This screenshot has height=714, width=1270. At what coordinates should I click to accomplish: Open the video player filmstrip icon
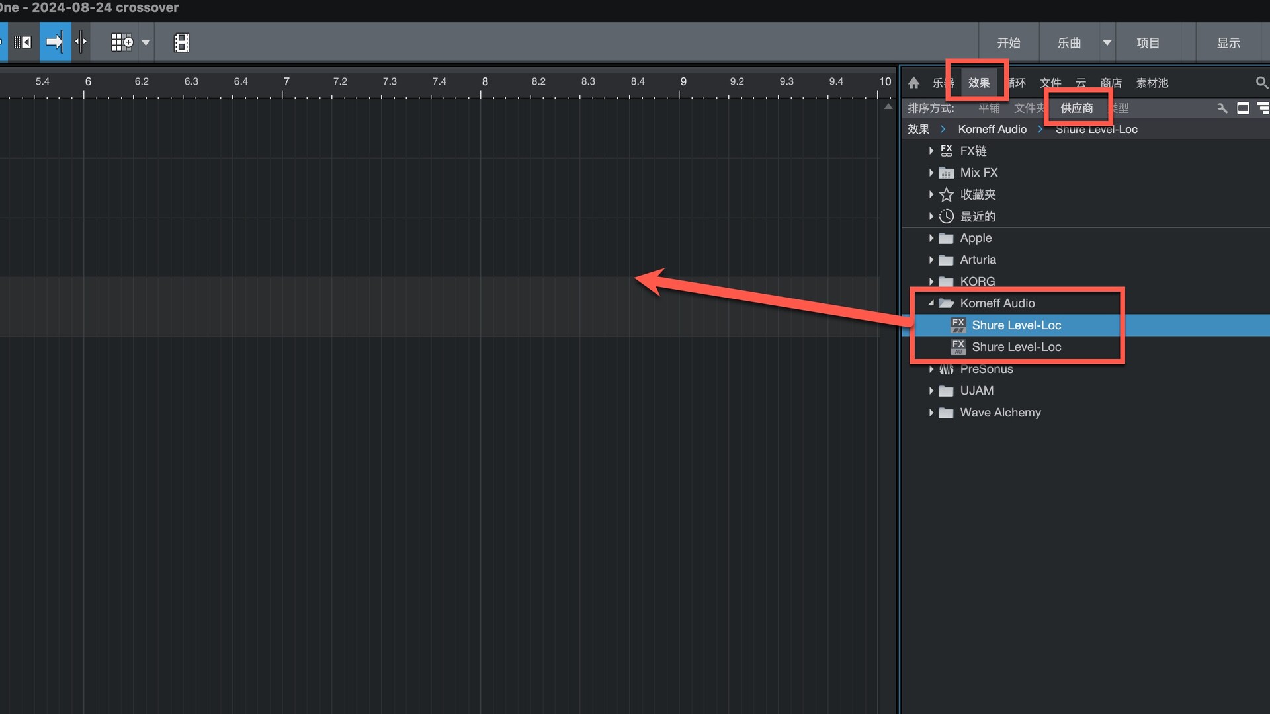tap(181, 42)
